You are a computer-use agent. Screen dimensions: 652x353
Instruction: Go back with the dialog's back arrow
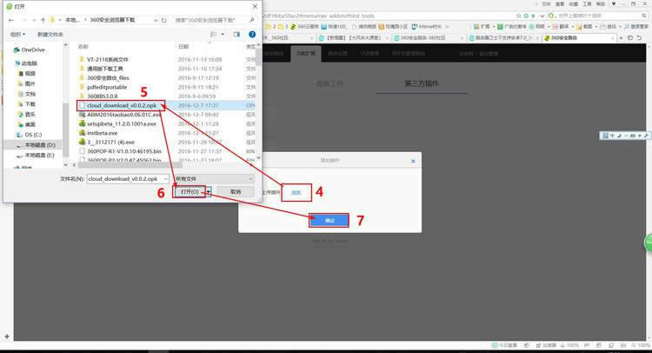[x=11, y=20]
